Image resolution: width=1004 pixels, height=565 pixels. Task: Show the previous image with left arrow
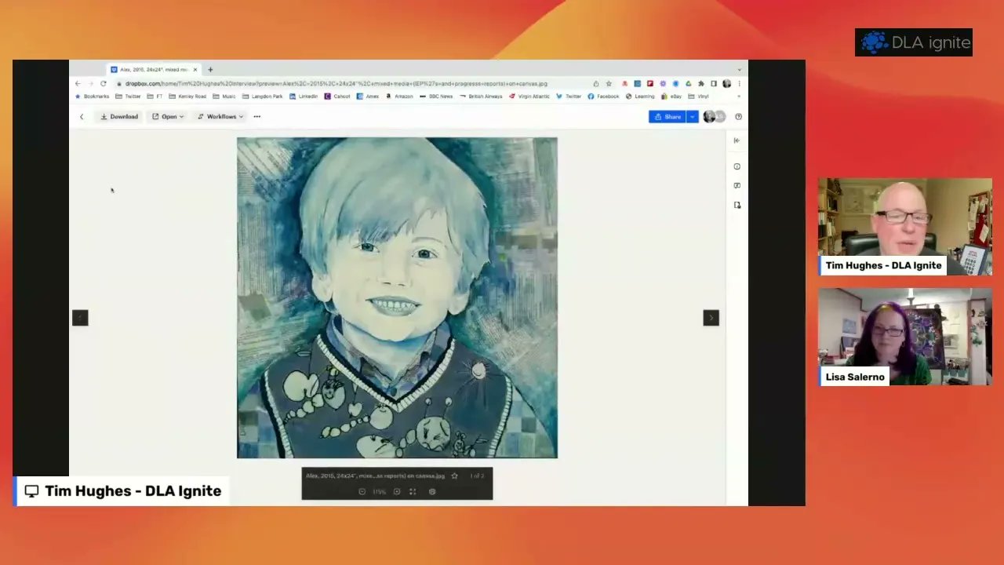point(80,318)
